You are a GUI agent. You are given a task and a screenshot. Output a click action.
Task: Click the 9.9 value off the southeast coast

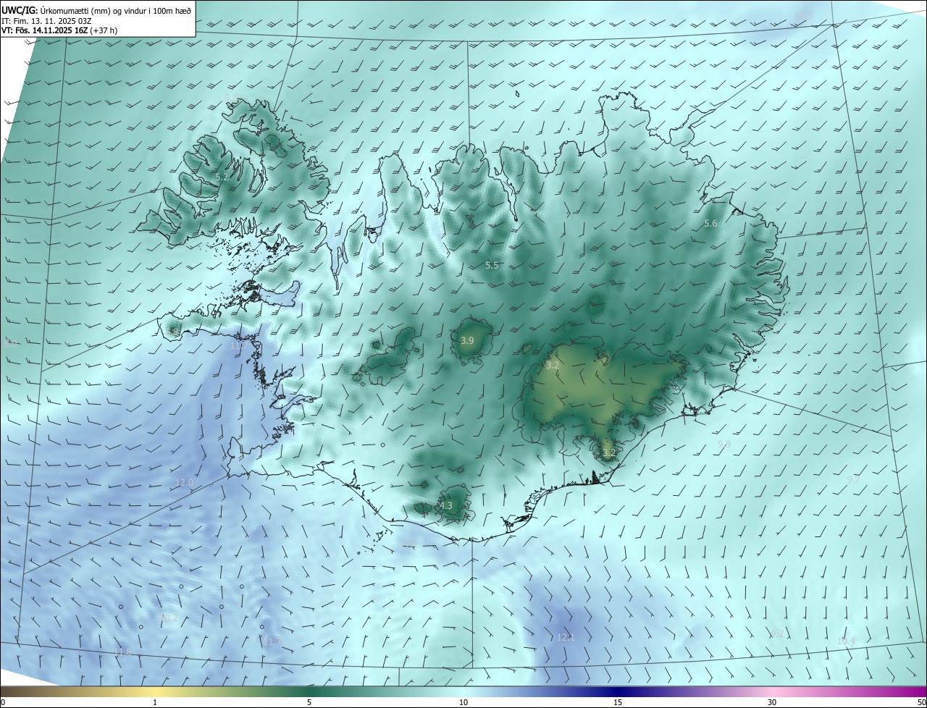[724, 444]
